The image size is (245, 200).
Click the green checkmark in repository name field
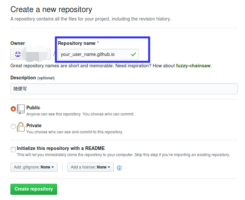coord(134,54)
